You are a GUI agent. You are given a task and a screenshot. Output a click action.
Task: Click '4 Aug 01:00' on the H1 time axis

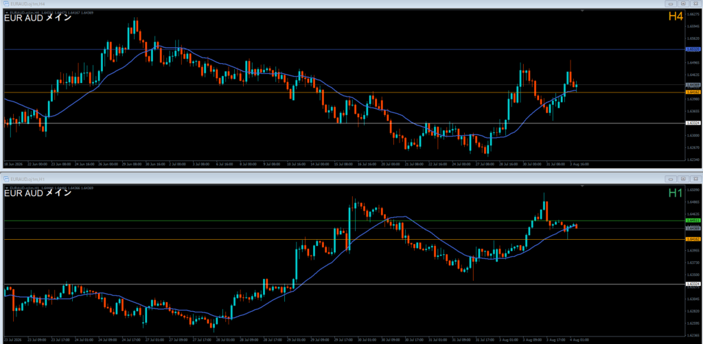[x=579, y=339]
